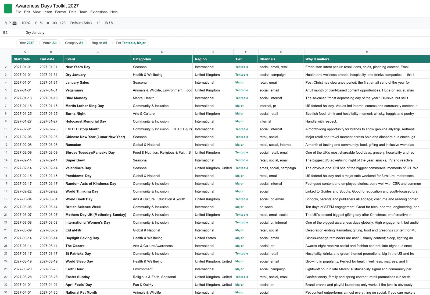
Task: Open the File menu
Action: click(x=18, y=12)
